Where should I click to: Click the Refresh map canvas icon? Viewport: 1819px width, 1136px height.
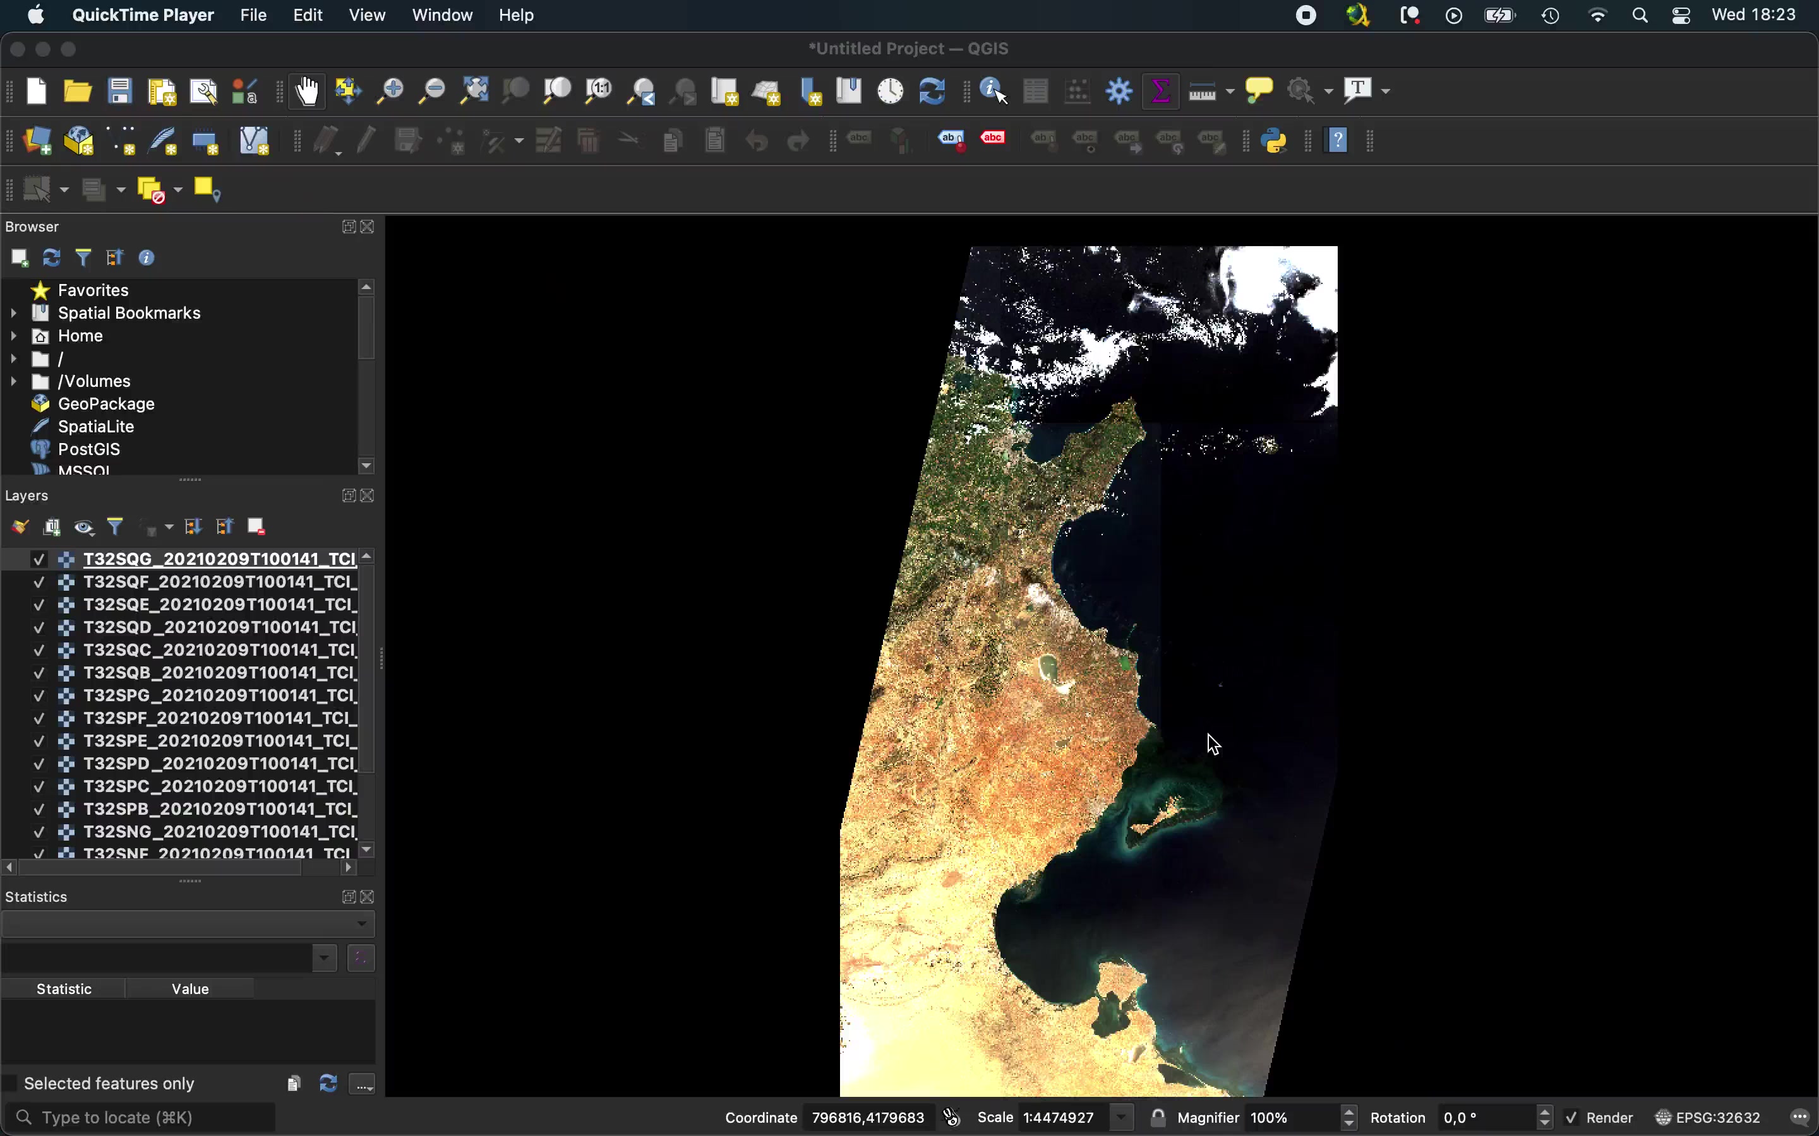click(932, 92)
